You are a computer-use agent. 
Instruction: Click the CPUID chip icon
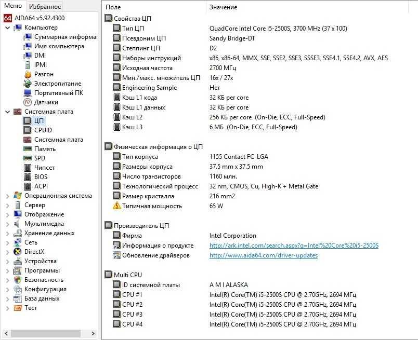tap(28, 130)
